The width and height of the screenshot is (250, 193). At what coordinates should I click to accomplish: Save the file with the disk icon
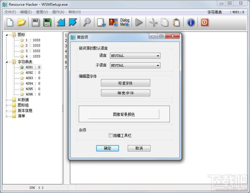[35, 22]
